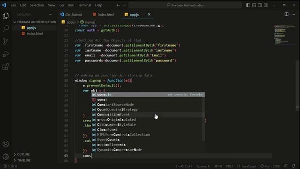Click the code minimap preview
This screenshot has width=300, height=169.
click(x=285, y=35)
